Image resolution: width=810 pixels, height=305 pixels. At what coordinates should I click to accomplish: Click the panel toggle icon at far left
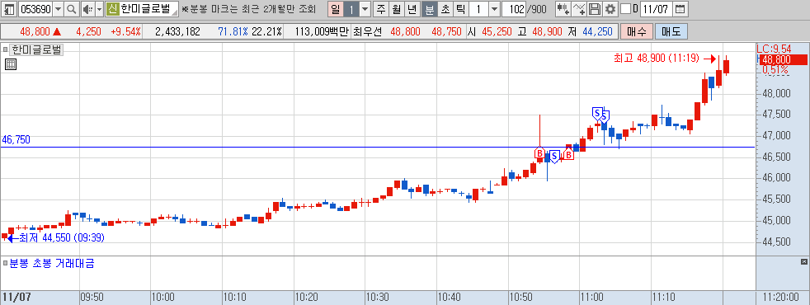(9, 9)
